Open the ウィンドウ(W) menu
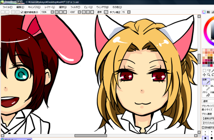This screenshot has height=140, width=214. (102, 7)
